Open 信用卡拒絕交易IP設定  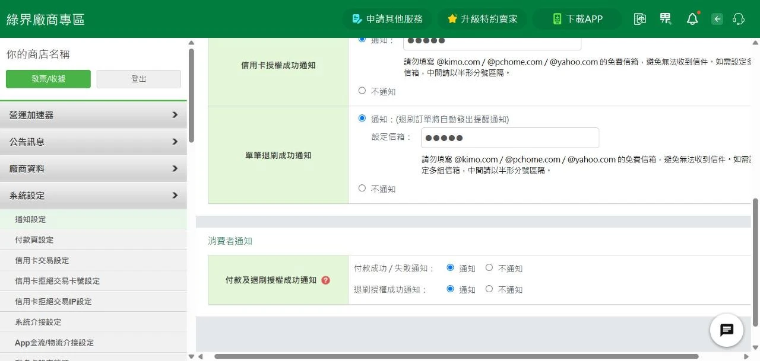click(93, 301)
